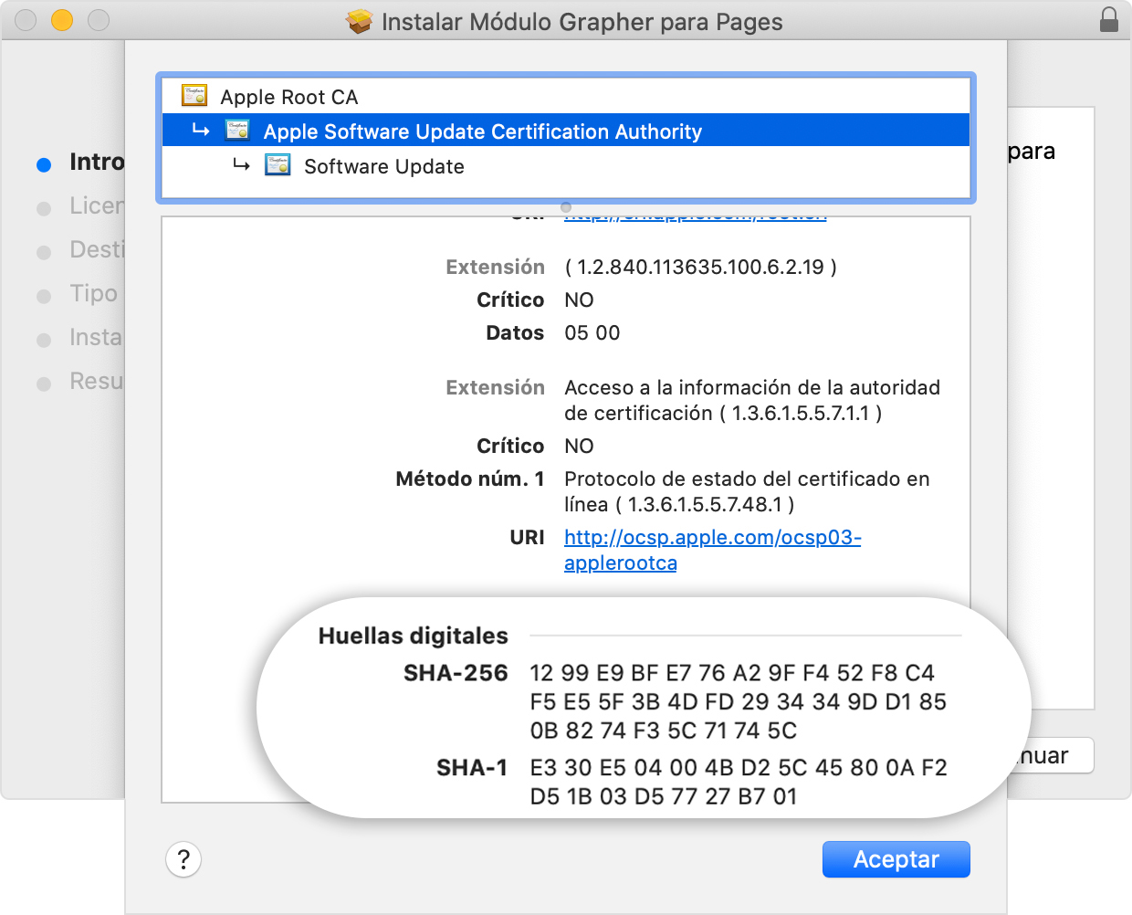This screenshot has width=1132, height=915.
Task: Open the partially hidden URI link at top
Action: [x=695, y=218]
